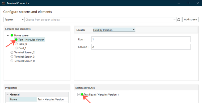Image resolution: width=202 pixels, height=103 pixels.
Task: Select the Home screen tree item
Action: 22,35
